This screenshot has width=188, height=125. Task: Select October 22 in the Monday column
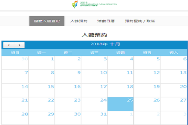(x=42, y=104)
